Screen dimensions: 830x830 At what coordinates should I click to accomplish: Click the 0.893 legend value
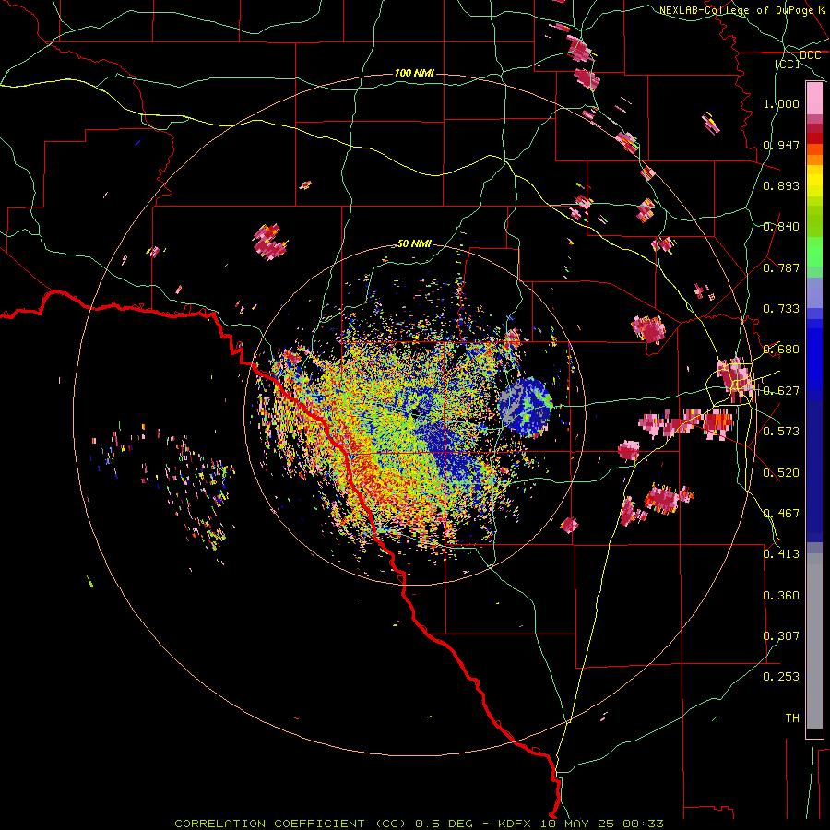coord(781,185)
